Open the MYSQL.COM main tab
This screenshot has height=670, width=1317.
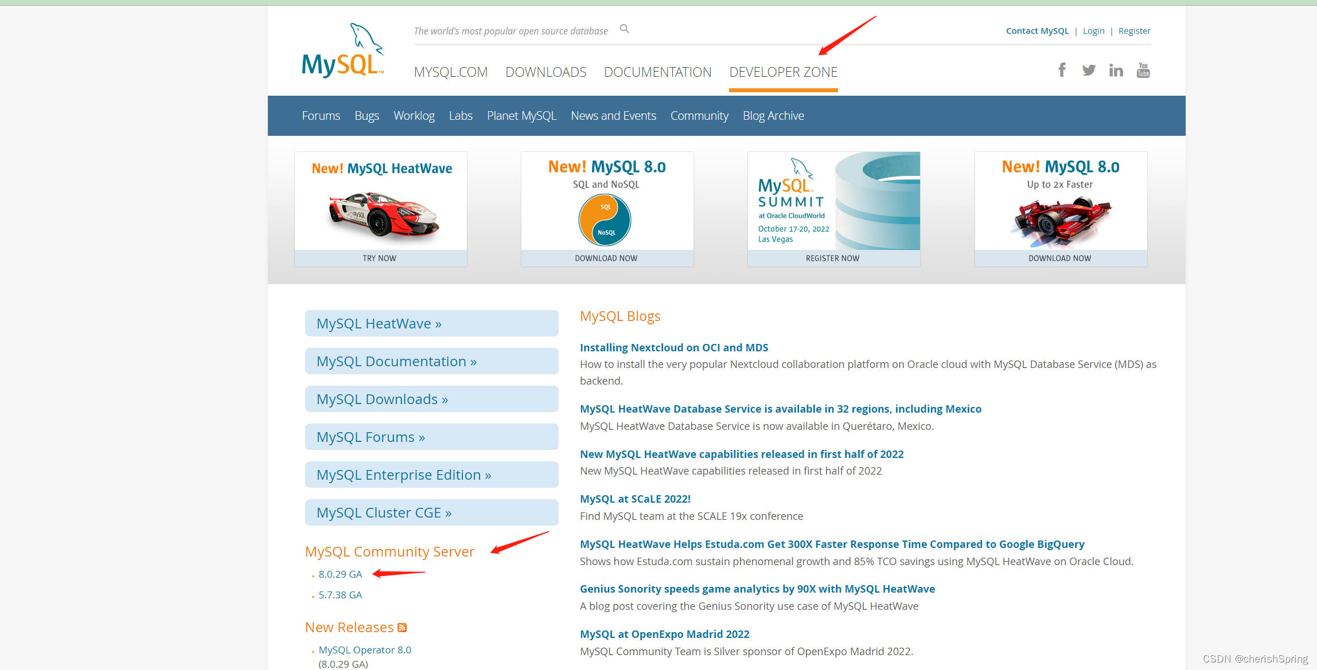451,72
